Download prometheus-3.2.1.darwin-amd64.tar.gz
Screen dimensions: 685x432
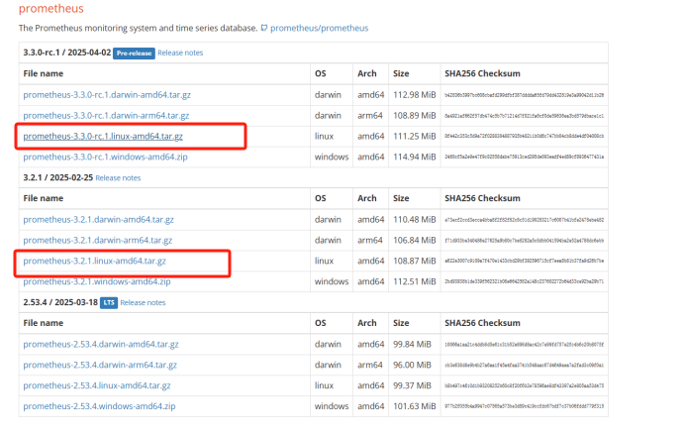pyautogui.click(x=98, y=220)
